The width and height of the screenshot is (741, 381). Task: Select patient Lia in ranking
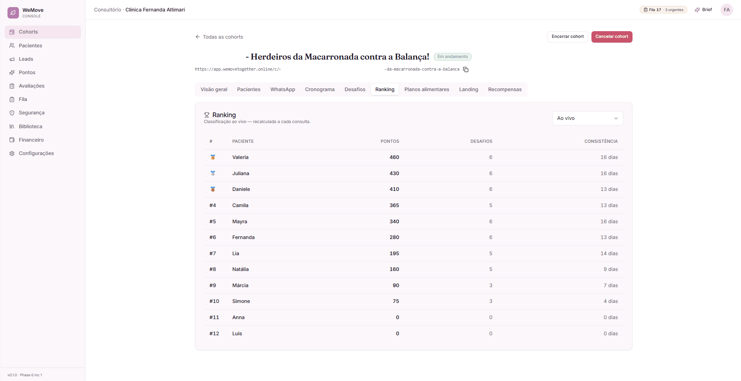point(236,254)
